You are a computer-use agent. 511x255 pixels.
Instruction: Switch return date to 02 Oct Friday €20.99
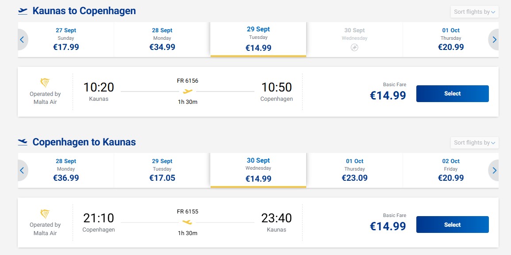(x=451, y=170)
